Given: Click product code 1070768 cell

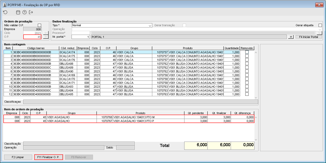Looking at the screenshot, I should click(105, 117).
